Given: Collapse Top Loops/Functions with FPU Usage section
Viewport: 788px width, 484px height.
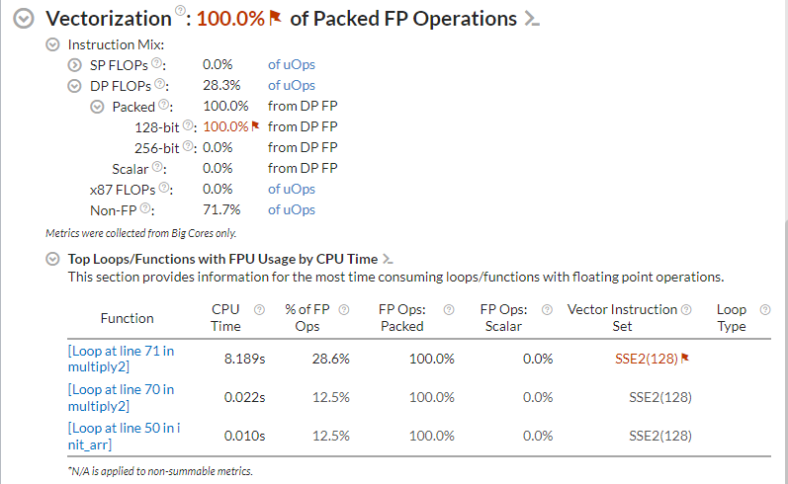Looking at the screenshot, I should (x=52, y=259).
